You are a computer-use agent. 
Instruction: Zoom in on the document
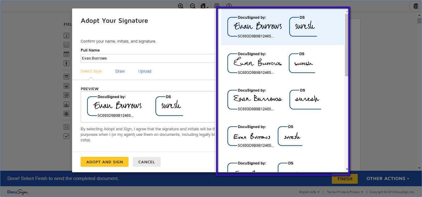coord(181,6)
